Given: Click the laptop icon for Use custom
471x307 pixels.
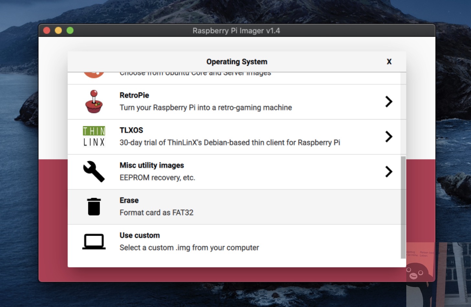Looking at the screenshot, I should (x=94, y=241).
